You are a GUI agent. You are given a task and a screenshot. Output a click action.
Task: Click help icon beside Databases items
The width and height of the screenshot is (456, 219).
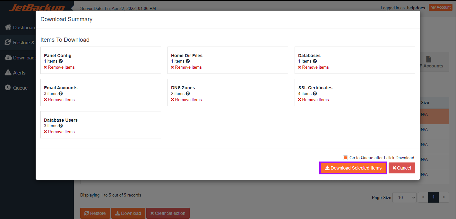pos(315,61)
